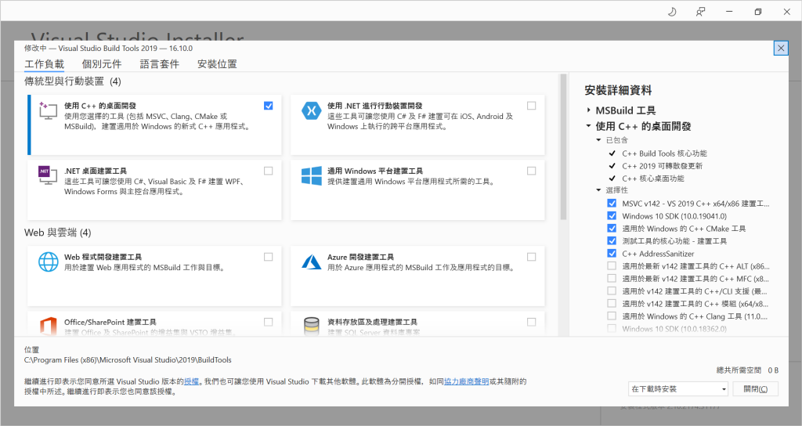Click the .NET desktop build tools icon
802x426 pixels.
click(48, 175)
